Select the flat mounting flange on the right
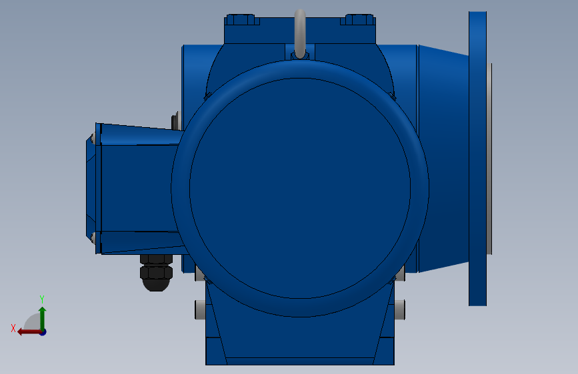 click(x=478, y=158)
